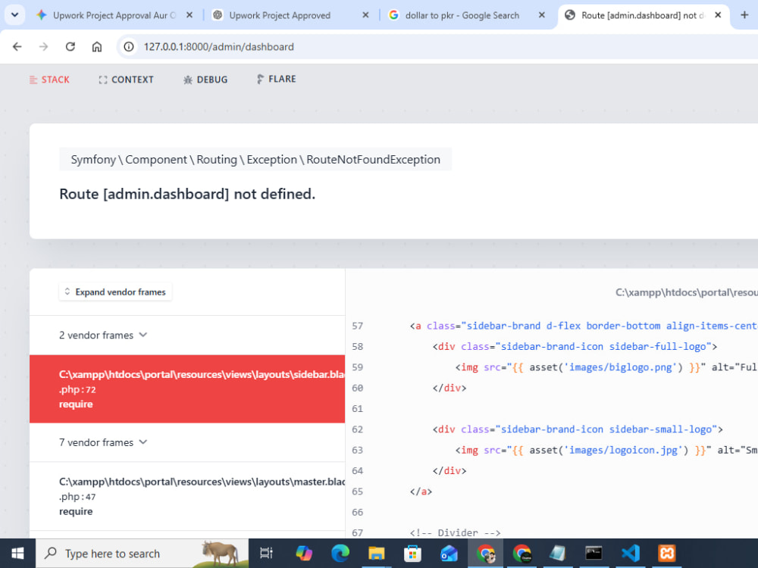Click the Expand vendor frames button
The height and width of the screenshot is (568, 758).
pyautogui.click(x=115, y=292)
